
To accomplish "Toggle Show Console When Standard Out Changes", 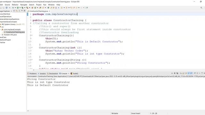I will pos(189,73).
